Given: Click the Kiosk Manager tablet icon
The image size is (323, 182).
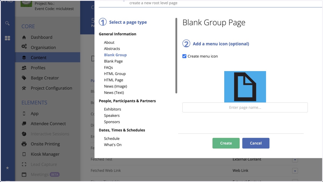Looking at the screenshot, I should (24, 154).
